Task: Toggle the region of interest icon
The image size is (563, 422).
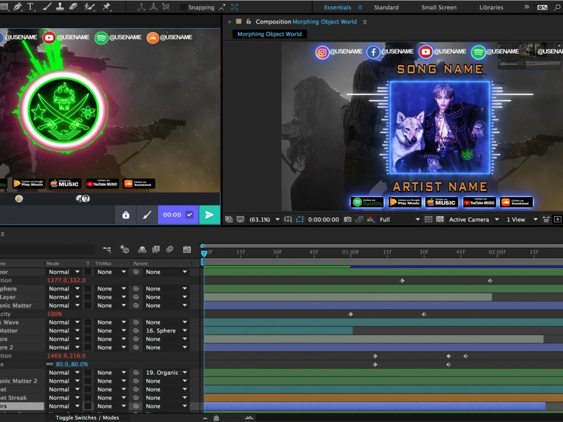Action: coord(428,219)
